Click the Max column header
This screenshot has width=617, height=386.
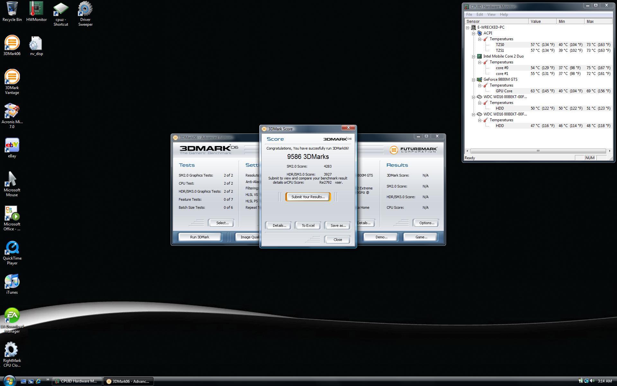(x=598, y=21)
